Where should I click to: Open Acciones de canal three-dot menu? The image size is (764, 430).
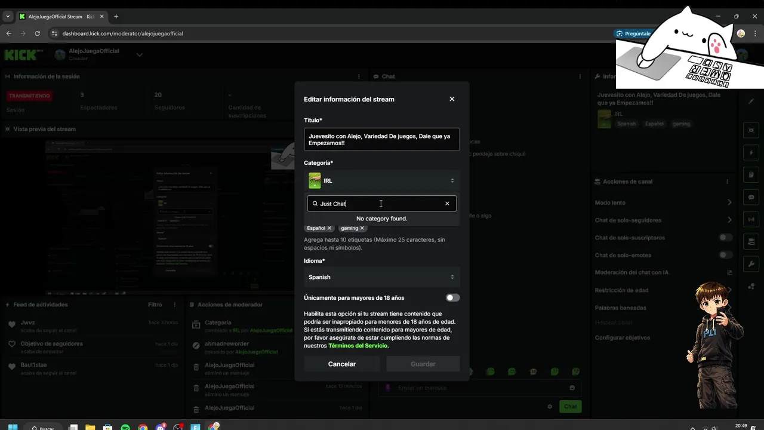727,182
